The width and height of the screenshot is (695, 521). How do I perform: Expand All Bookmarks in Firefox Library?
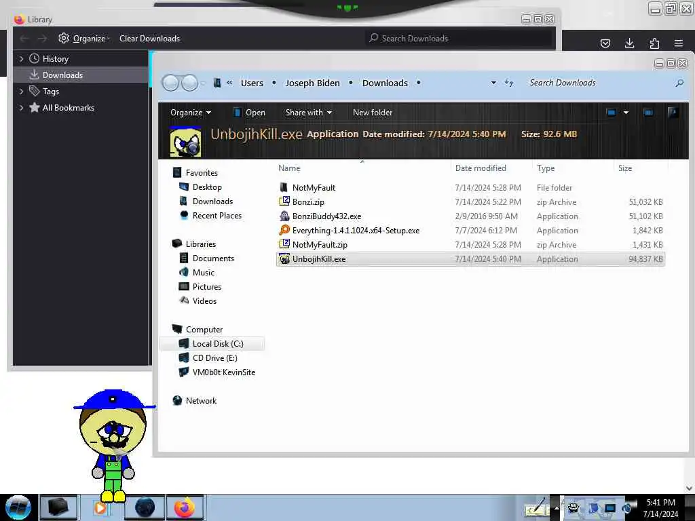click(21, 108)
